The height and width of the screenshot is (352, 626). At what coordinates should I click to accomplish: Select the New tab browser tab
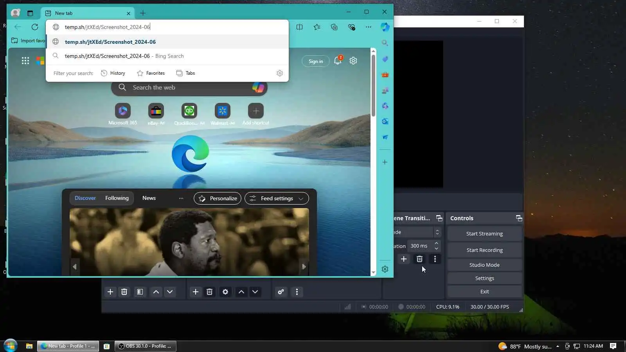tap(88, 13)
